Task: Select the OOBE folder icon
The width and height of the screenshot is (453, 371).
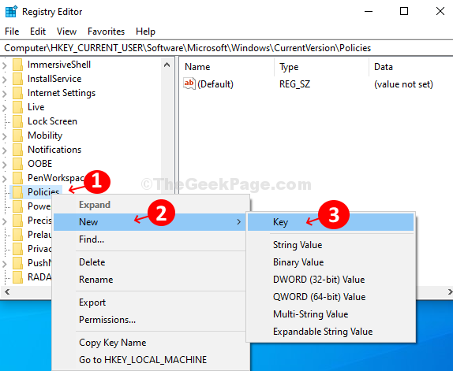Action: (x=17, y=164)
